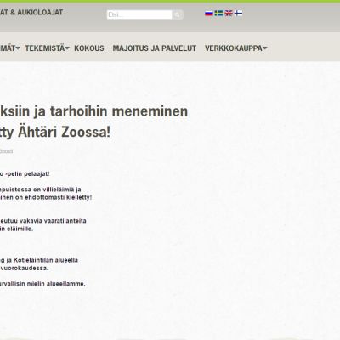Click the text 'on ehdottomasti kielletty!'
Image resolution: width=340 pixels, height=340 pixels.
[54, 197]
